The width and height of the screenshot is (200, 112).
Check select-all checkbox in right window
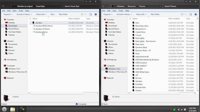click(x=130, y=19)
